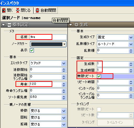Click the 選択ノード :no-name label
The image size is (134, 128).
coord(21,18)
